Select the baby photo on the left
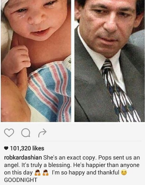 pos(36,61)
